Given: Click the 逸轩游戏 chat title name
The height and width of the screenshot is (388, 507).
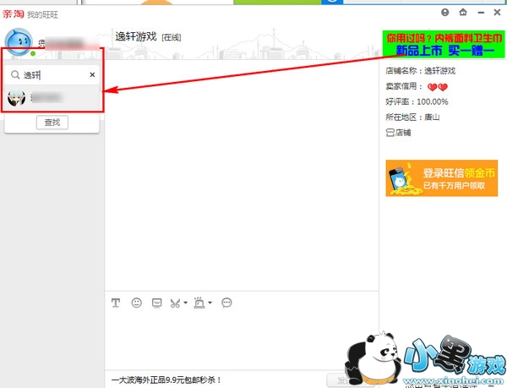Looking at the screenshot, I should click(x=136, y=36).
